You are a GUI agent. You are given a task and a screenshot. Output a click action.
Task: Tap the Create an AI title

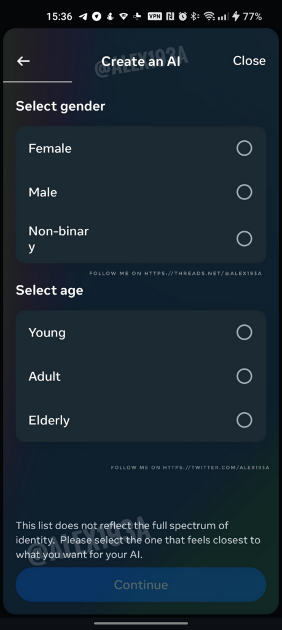[141, 61]
